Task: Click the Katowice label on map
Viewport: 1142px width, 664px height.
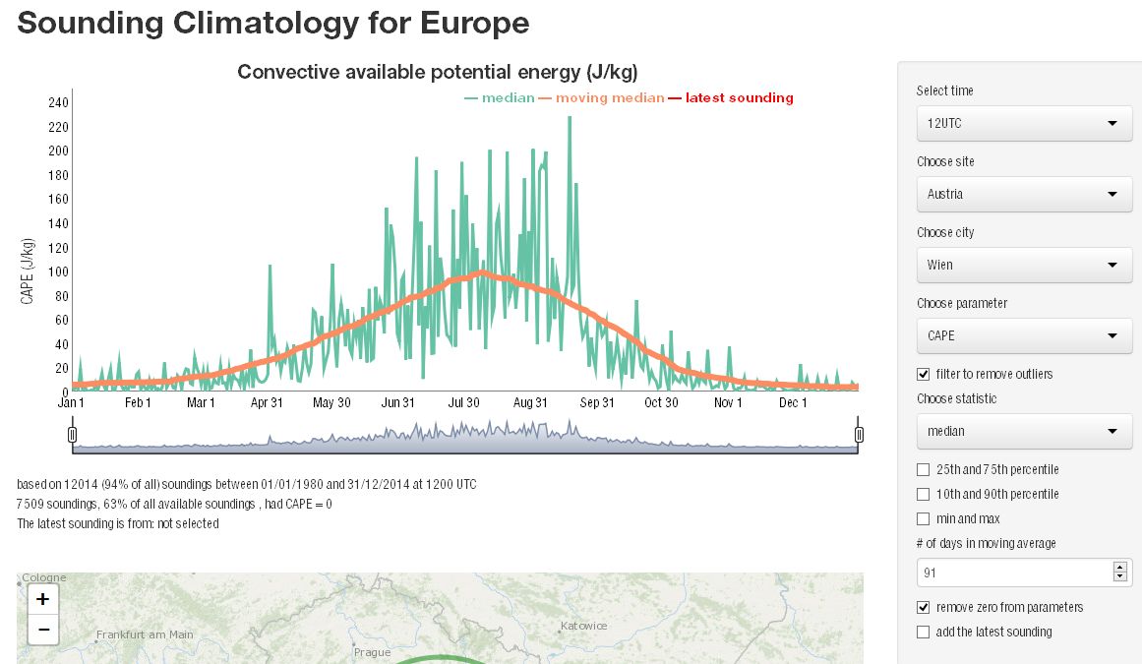Action: tap(584, 626)
